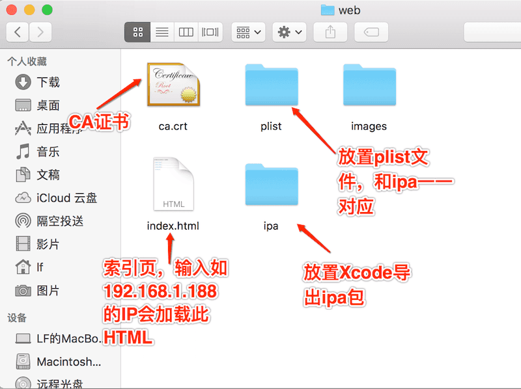This screenshot has height=389, width=521.
Task: Click the Desktop icon in sidebar
Action: click(x=23, y=105)
